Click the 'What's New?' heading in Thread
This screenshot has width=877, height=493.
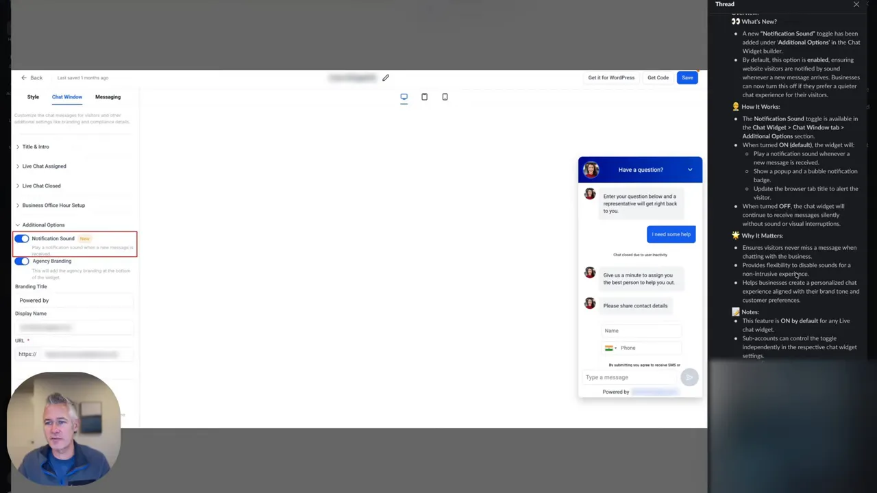758,21
